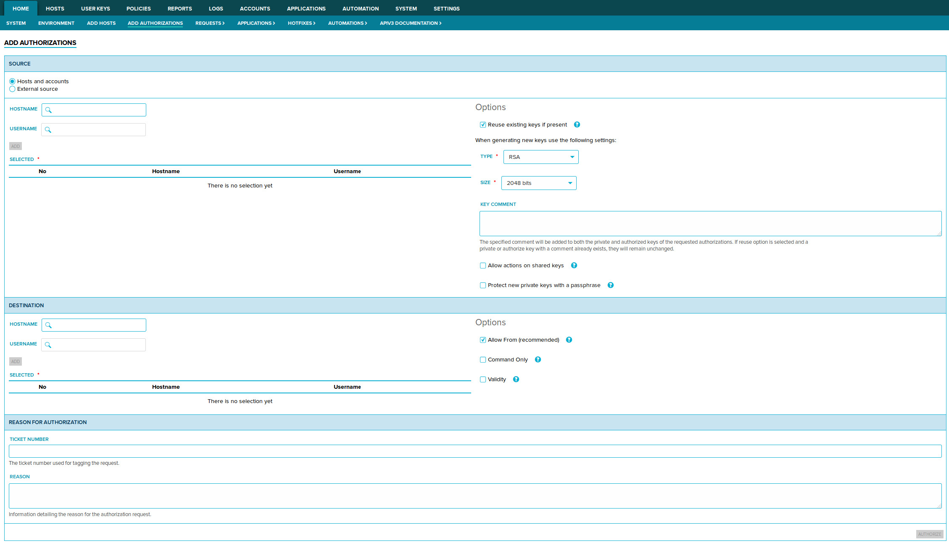The width and height of the screenshot is (949, 543).
Task: Open the Add Hosts page link
Action: point(101,23)
